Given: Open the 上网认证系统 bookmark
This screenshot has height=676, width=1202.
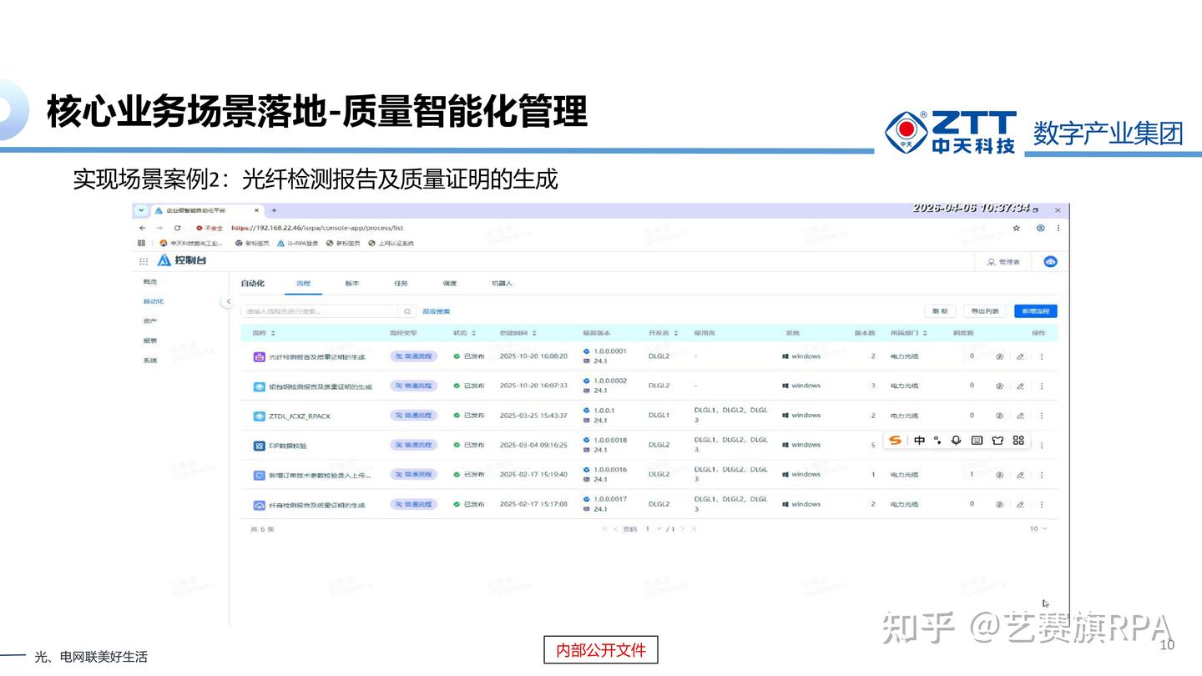Looking at the screenshot, I should click(391, 243).
